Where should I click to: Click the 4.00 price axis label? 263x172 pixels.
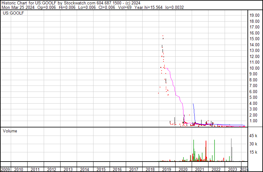[253, 104]
